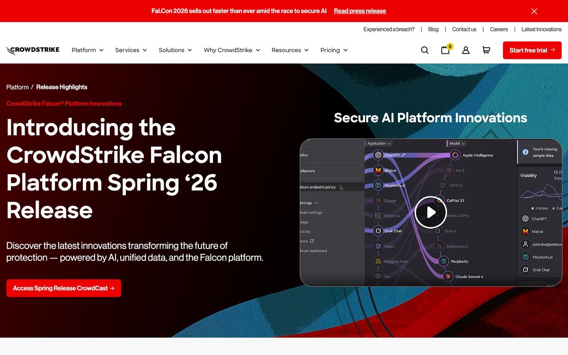Open the Latest Innovations link
Image resolution: width=568 pixels, height=355 pixels.
point(541,29)
